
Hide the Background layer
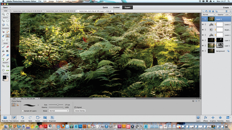(x=203, y=51)
